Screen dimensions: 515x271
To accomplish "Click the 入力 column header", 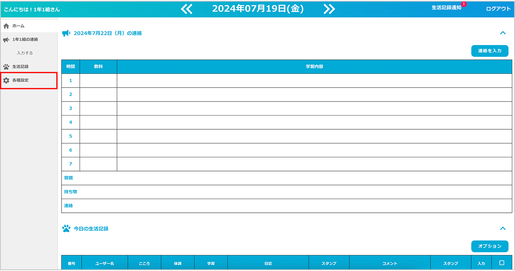I will [481, 263].
